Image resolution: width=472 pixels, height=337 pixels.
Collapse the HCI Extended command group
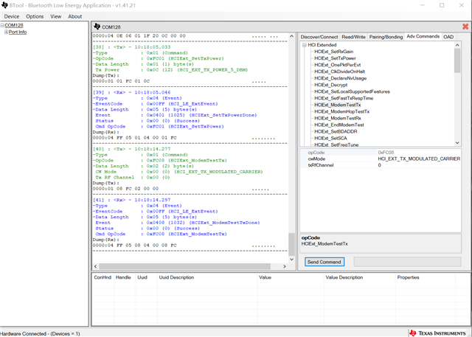pos(304,44)
